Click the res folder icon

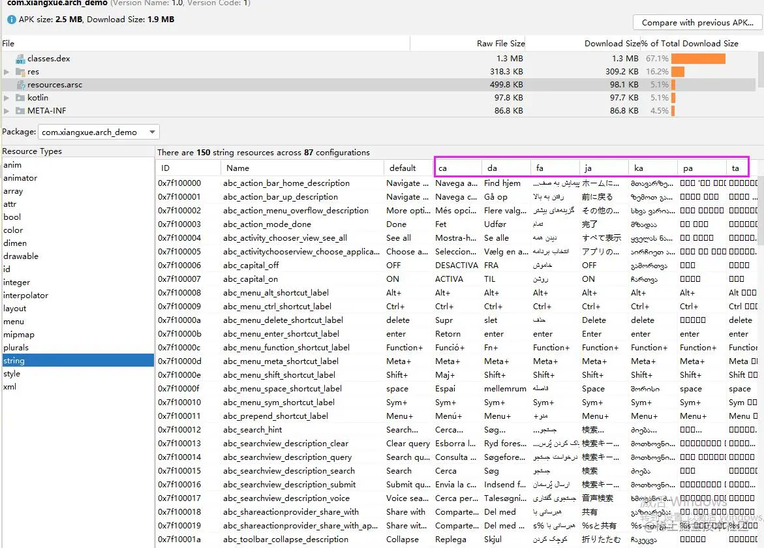coord(20,72)
